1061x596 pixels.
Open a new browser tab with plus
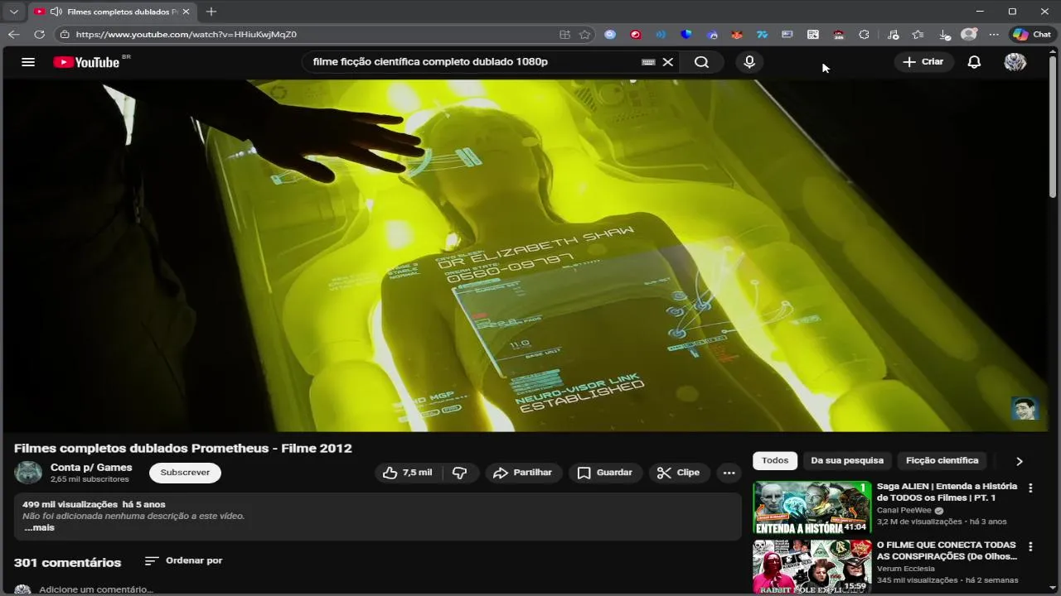pyautogui.click(x=211, y=12)
